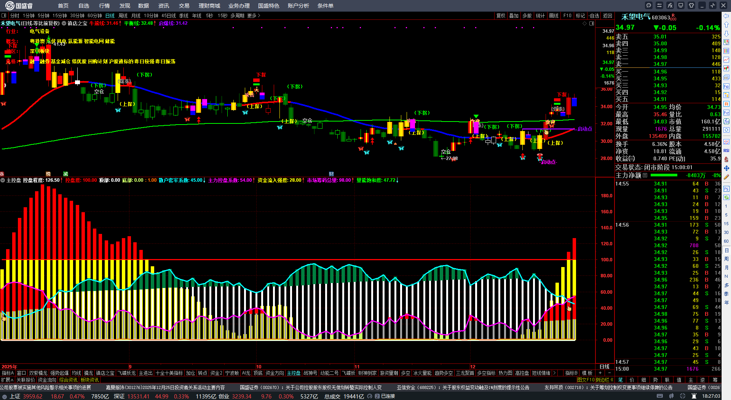Image resolution: width=731 pixels, height=400 pixels.
Task: Click the keyboard icon in status bar
Action: tap(660, 396)
